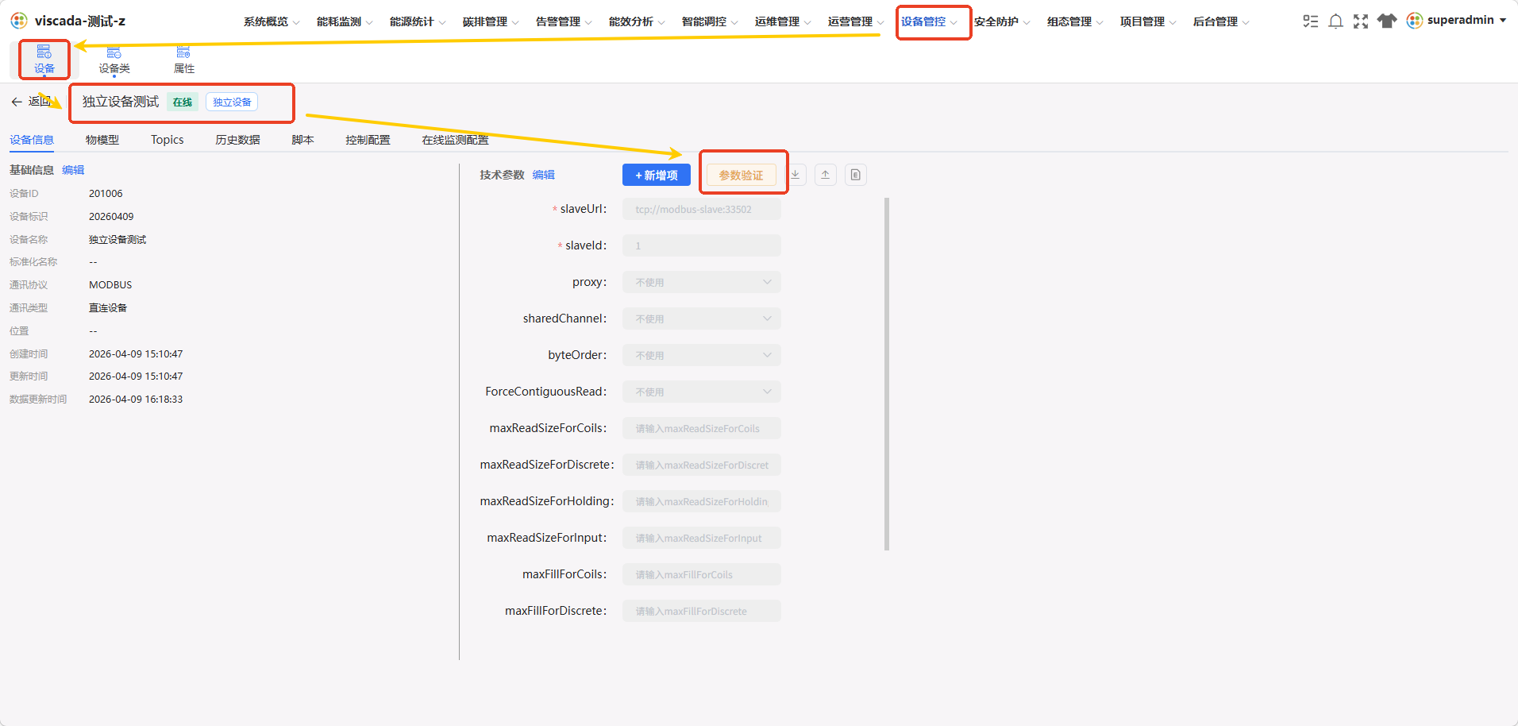Expand the sharedChannel dropdown
Viewport: 1518px width, 726px height.
coord(702,319)
